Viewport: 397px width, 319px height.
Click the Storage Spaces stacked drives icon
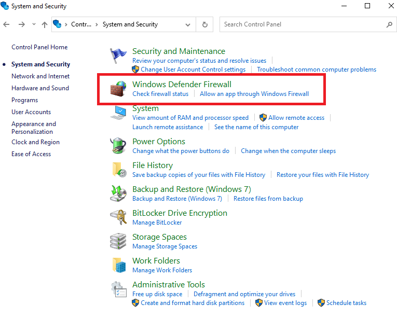pyautogui.click(x=118, y=241)
